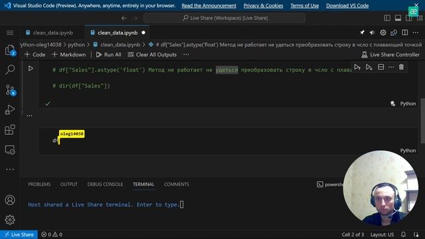The width and height of the screenshot is (425, 239).
Task: Open the hamburger application menu
Action: click(x=10, y=33)
